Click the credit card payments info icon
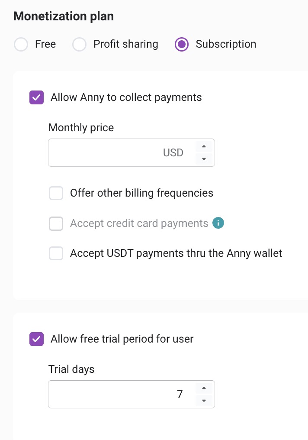The height and width of the screenshot is (440, 308). pyautogui.click(x=218, y=223)
